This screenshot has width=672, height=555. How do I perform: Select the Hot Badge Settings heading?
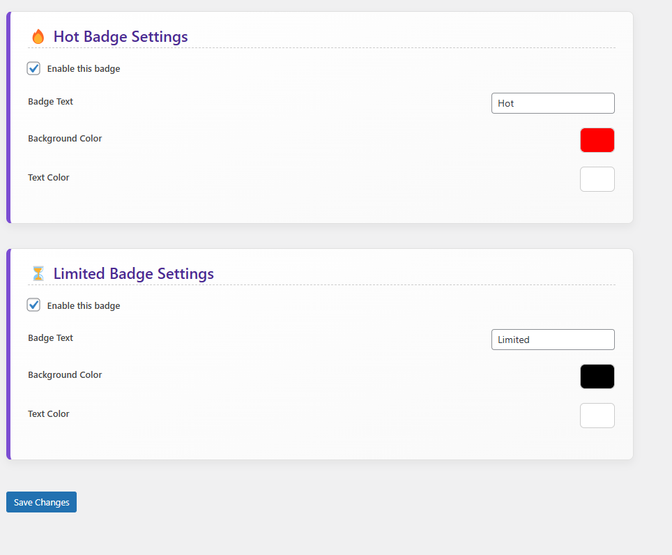tap(121, 37)
